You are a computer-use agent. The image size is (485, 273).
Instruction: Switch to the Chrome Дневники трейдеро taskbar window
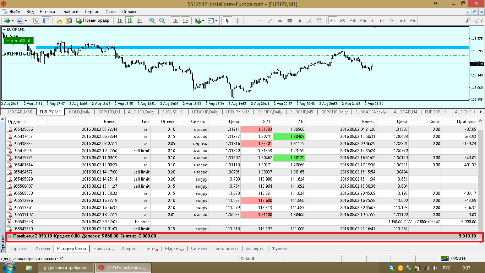click(66, 268)
